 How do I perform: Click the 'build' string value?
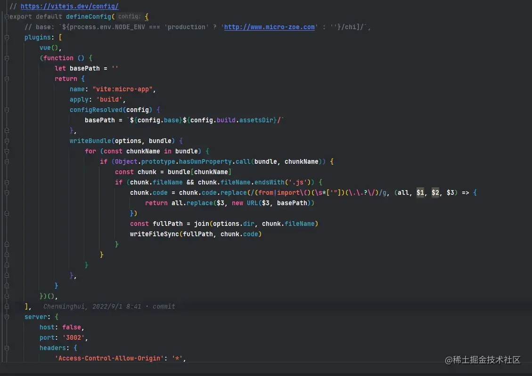click(109, 100)
